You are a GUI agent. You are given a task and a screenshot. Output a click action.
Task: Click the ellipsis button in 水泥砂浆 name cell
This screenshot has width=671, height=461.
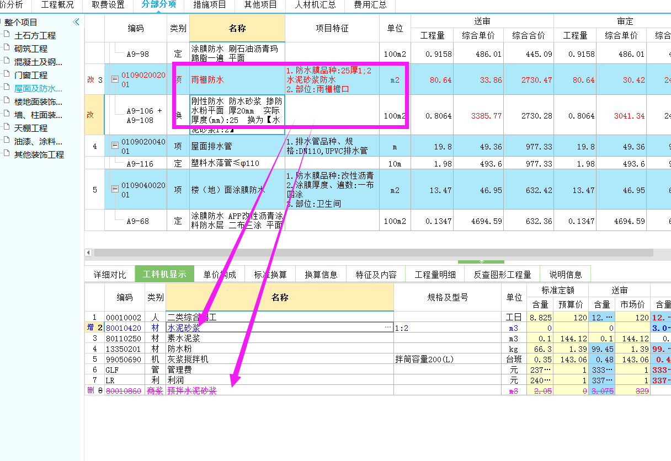(387, 328)
